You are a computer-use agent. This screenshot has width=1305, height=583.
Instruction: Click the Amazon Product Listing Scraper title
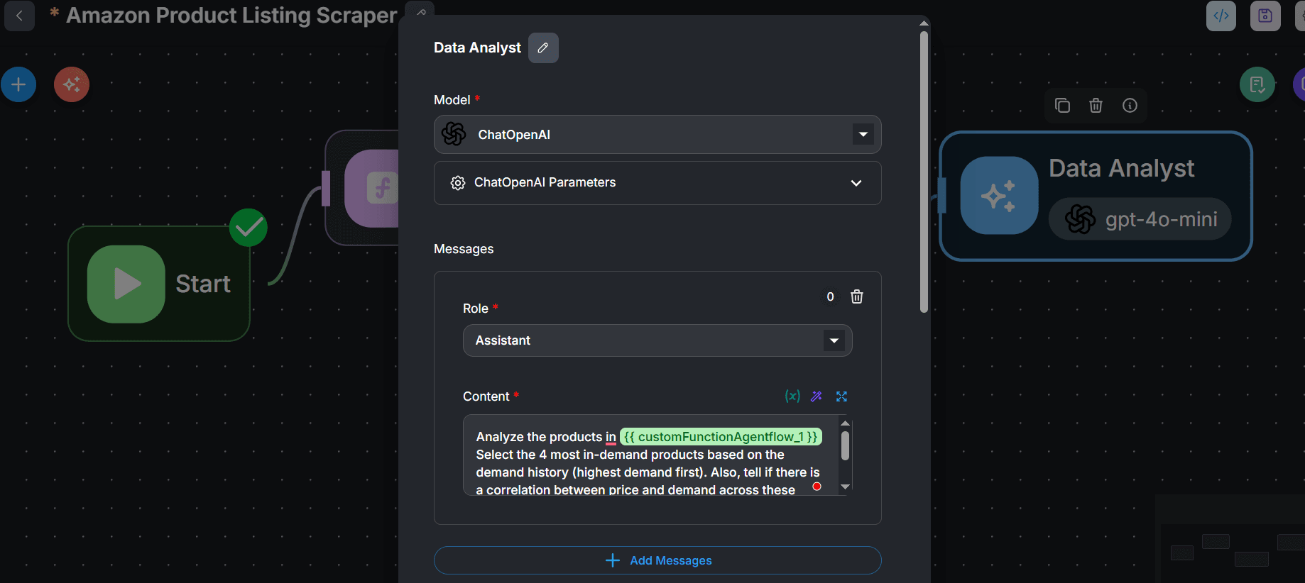(x=231, y=16)
